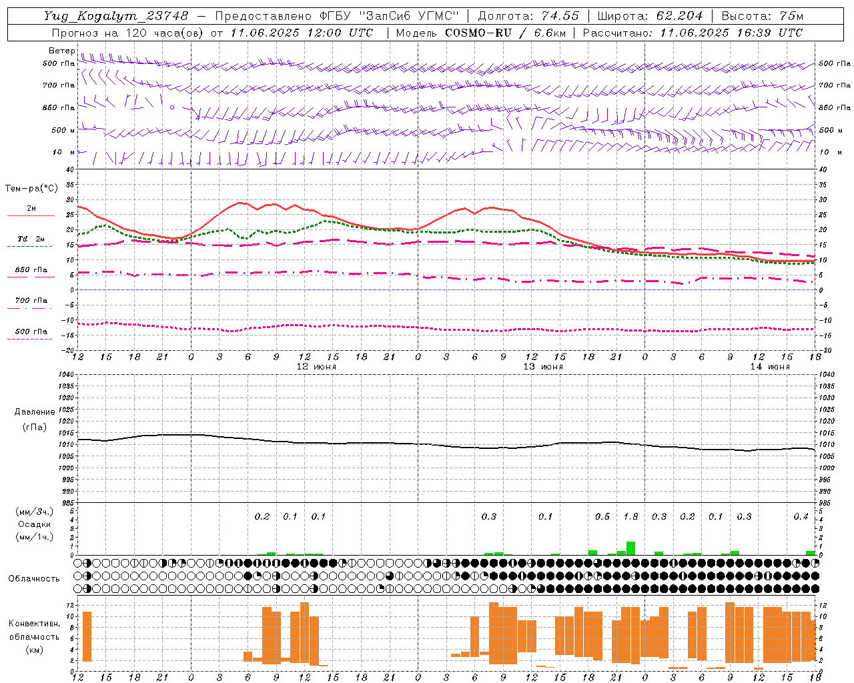
Task: Click the 0.5 precipitation amount value
Action: [602, 516]
